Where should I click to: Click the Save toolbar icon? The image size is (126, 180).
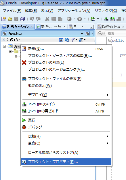16,19
